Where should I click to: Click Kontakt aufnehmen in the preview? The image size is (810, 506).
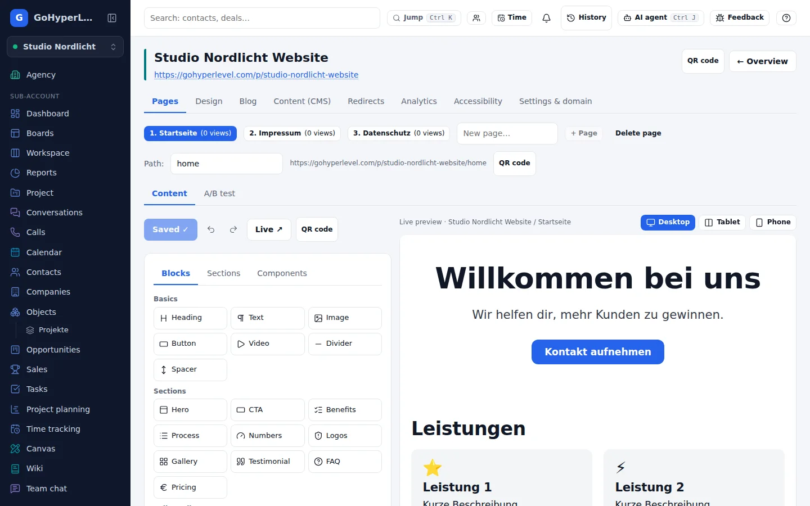[598, 352]
